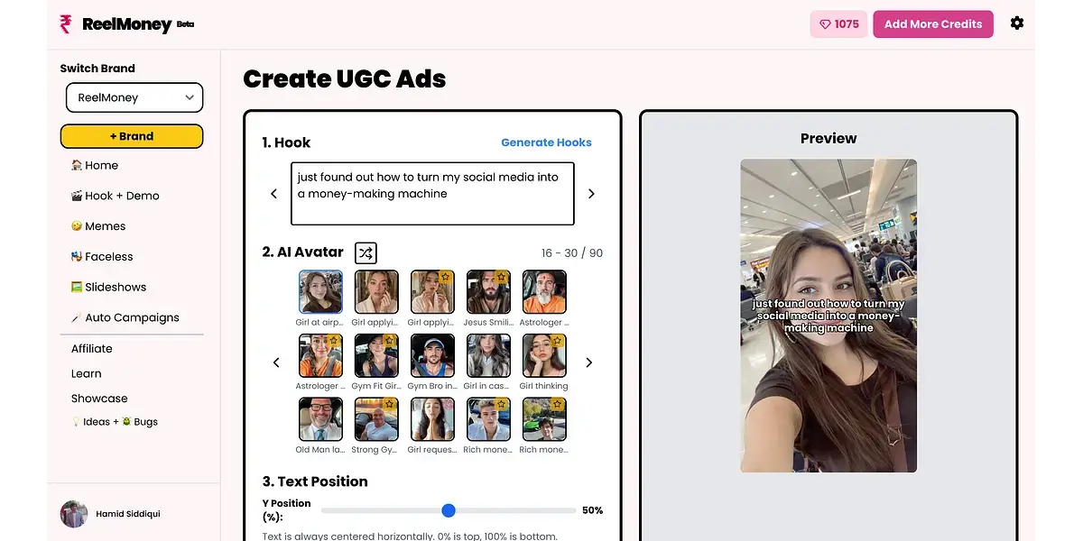Click the Y Position slider handle

pyautogui.click(x=449, y=510)
